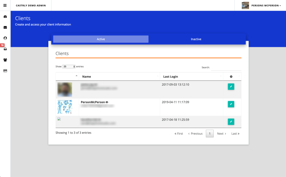Viewport: 286px width, 177px height.
Task: Select page 1 in pagination
Action: [210, 134]
